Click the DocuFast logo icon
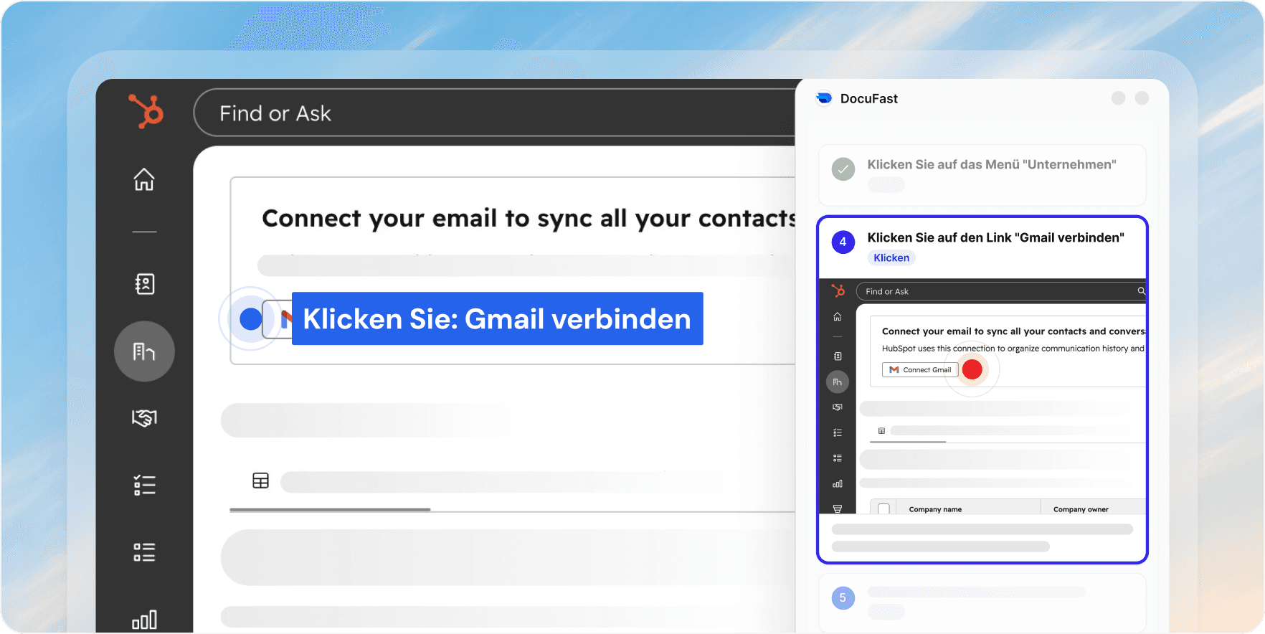This screenshot has height=634, width=1265. point(825,98)
